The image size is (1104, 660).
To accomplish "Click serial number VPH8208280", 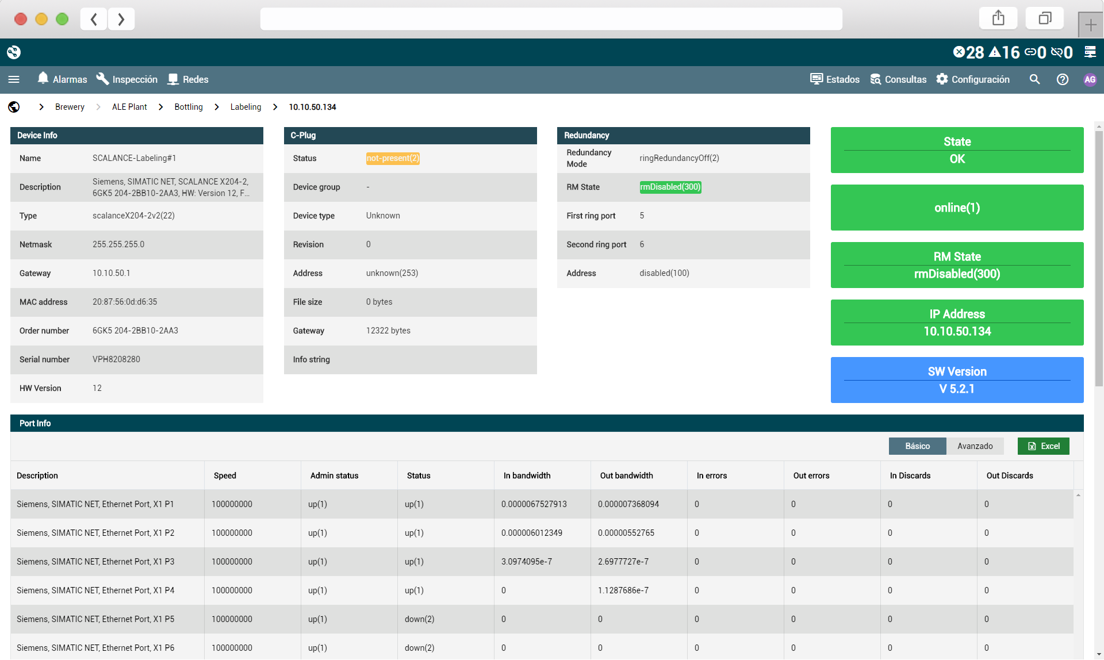I will 116,359.
